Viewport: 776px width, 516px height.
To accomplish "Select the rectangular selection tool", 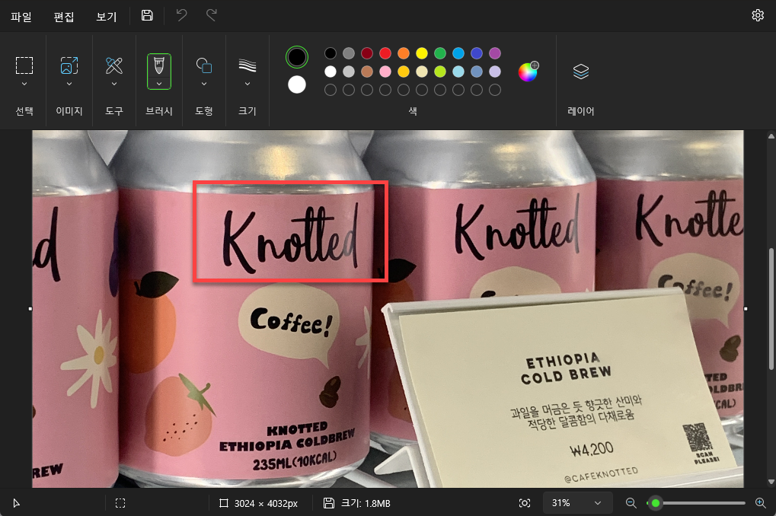I will pyautogui.click(x=24, y=65).
